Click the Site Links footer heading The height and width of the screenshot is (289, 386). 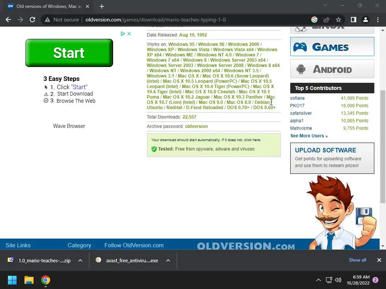pos(18,245)
